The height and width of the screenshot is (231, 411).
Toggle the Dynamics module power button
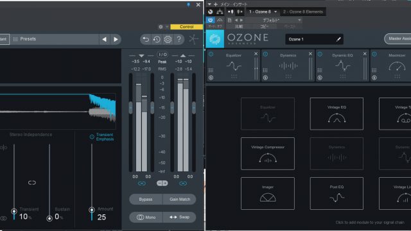tap(265, 54)
